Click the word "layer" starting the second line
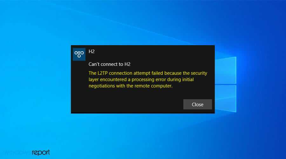 (93, 79)
